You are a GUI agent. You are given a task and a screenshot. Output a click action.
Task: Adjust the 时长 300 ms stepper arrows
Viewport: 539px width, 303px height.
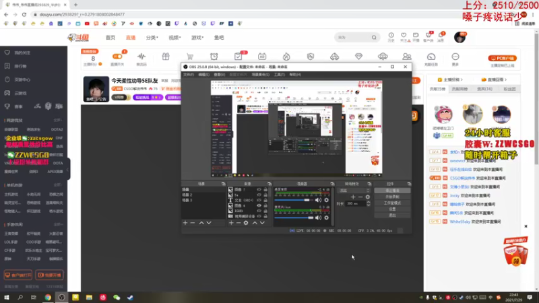(x=369, y=203)
